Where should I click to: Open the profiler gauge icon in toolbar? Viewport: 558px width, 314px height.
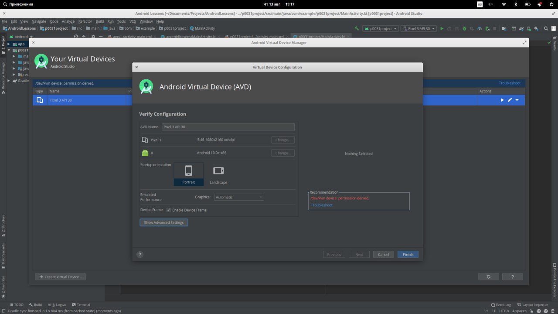480,28
